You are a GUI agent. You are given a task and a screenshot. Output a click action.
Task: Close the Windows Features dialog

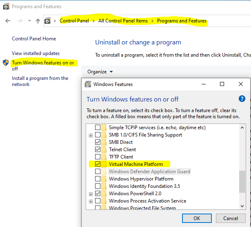click(241, 84)
